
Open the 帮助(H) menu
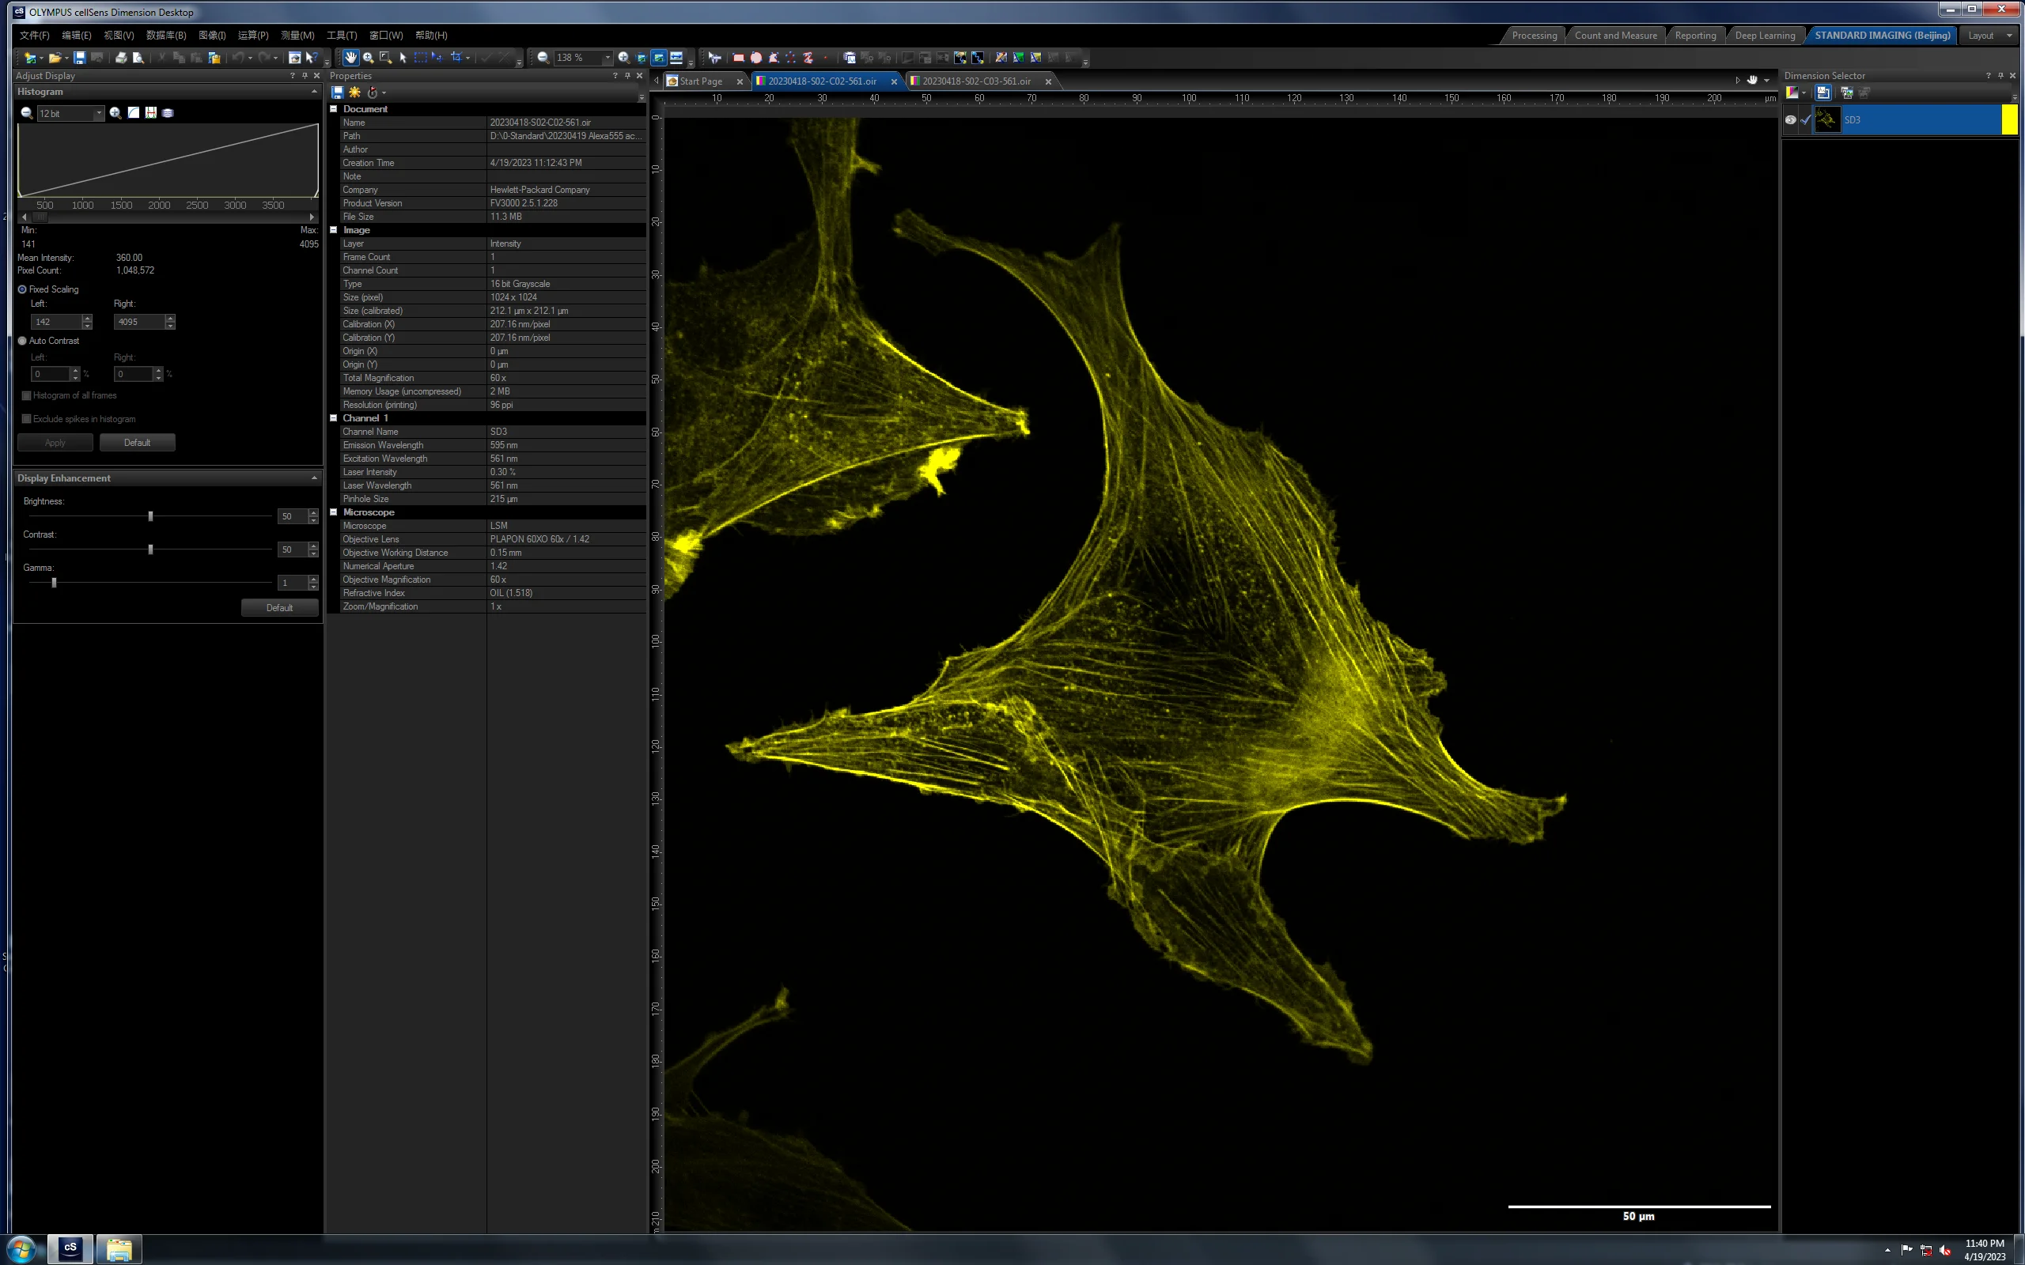coord(431,35)
